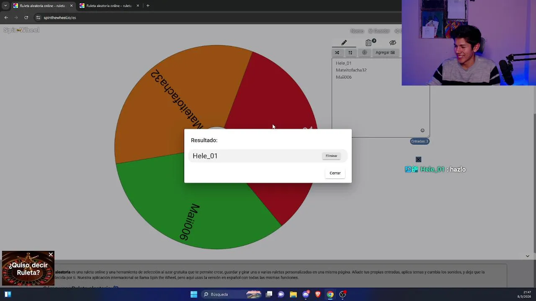Viewport: 536px width, 301px height.
Task: Open Google Chrome from taskbar
Action: click(330, 294)
